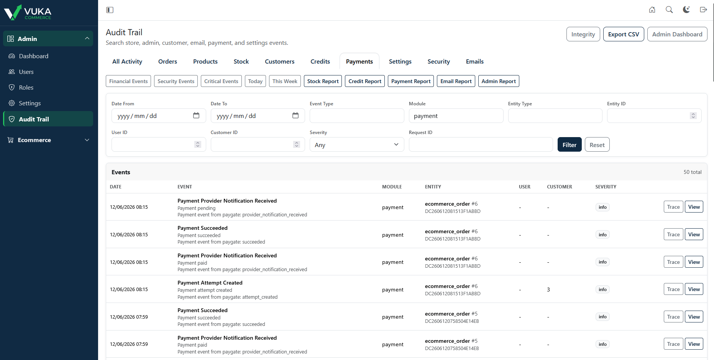Open calendar picker for Date To

[295, 116]
